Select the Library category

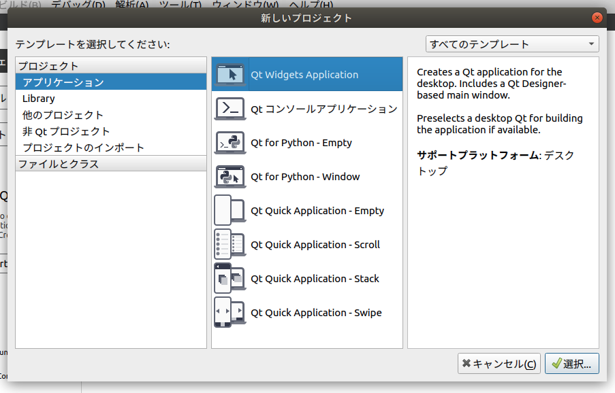click(39, 99)
